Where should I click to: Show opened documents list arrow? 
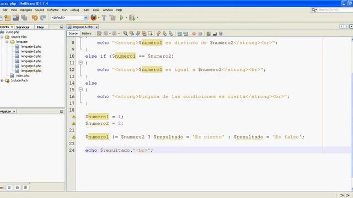pyautogui.click(x=351, y=26)
